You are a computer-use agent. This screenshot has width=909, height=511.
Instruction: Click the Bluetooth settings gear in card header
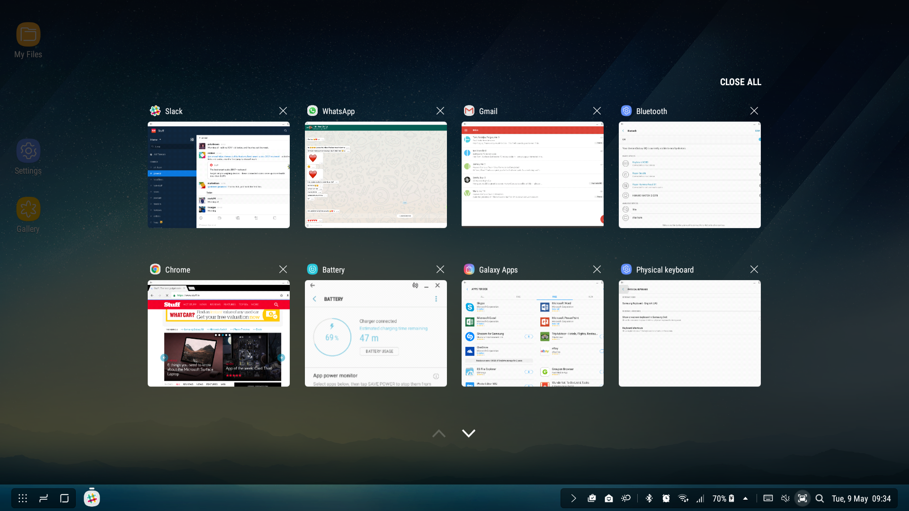[x=626, y=111]
